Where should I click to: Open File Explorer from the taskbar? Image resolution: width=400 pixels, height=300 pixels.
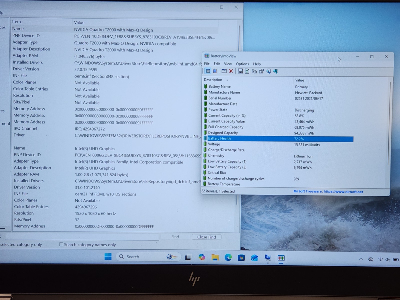[x=215, y=257]
